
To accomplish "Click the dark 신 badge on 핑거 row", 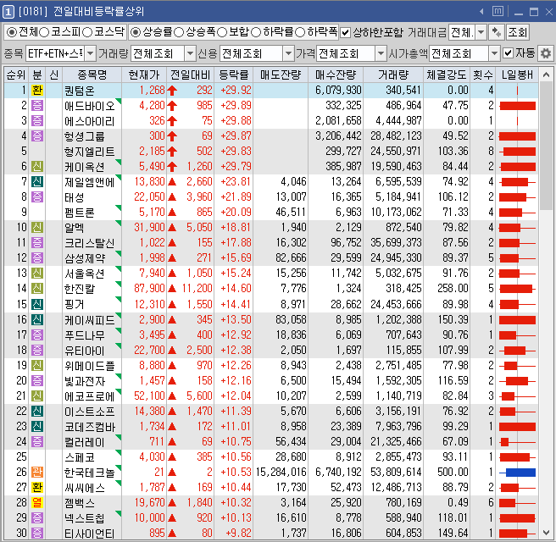I will point(37,304).
